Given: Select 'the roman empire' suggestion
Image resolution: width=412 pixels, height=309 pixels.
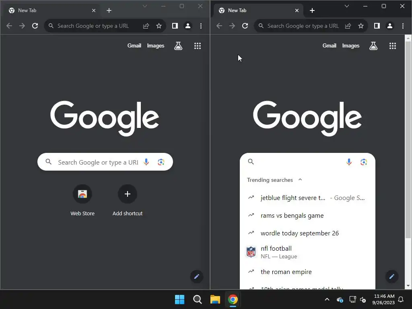Looking at the screenshot, I should point(307,272).
